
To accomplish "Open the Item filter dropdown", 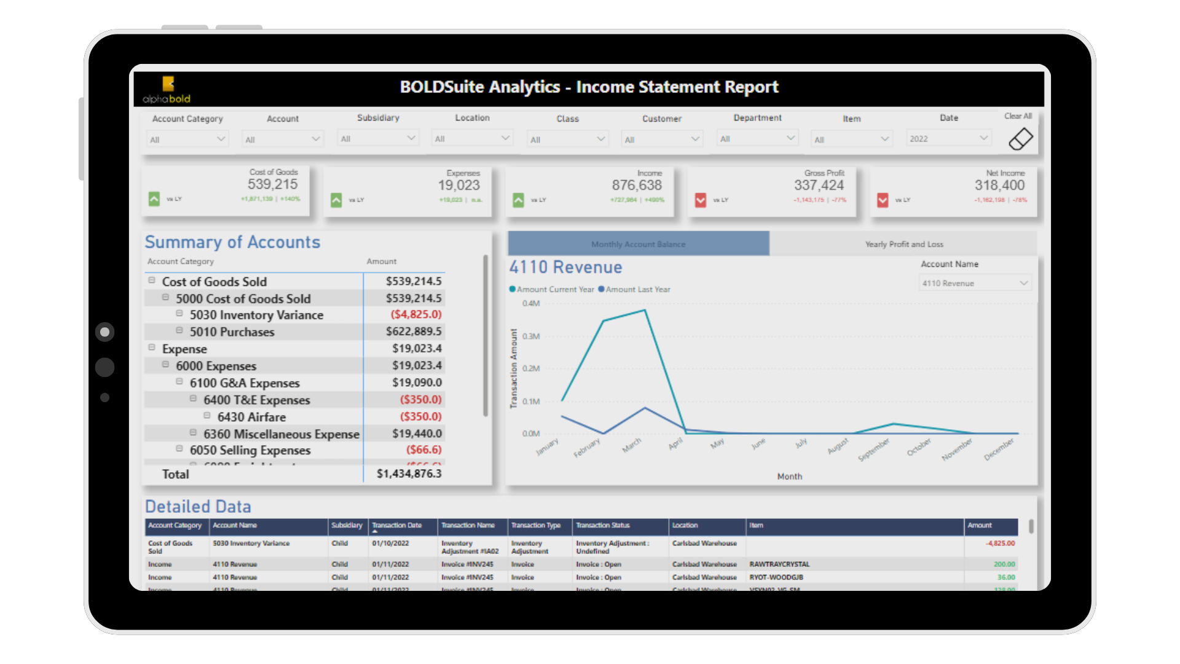I will tap(851, 140).
